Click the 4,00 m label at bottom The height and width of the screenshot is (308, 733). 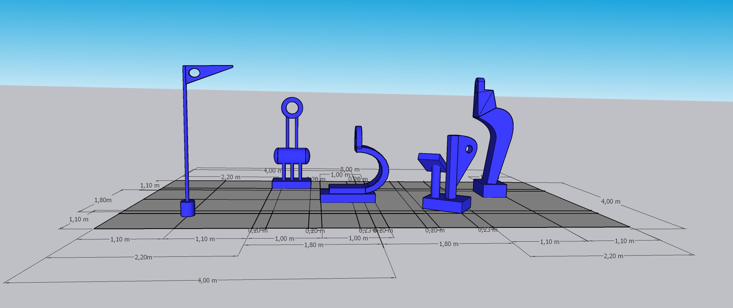point(207,280)
